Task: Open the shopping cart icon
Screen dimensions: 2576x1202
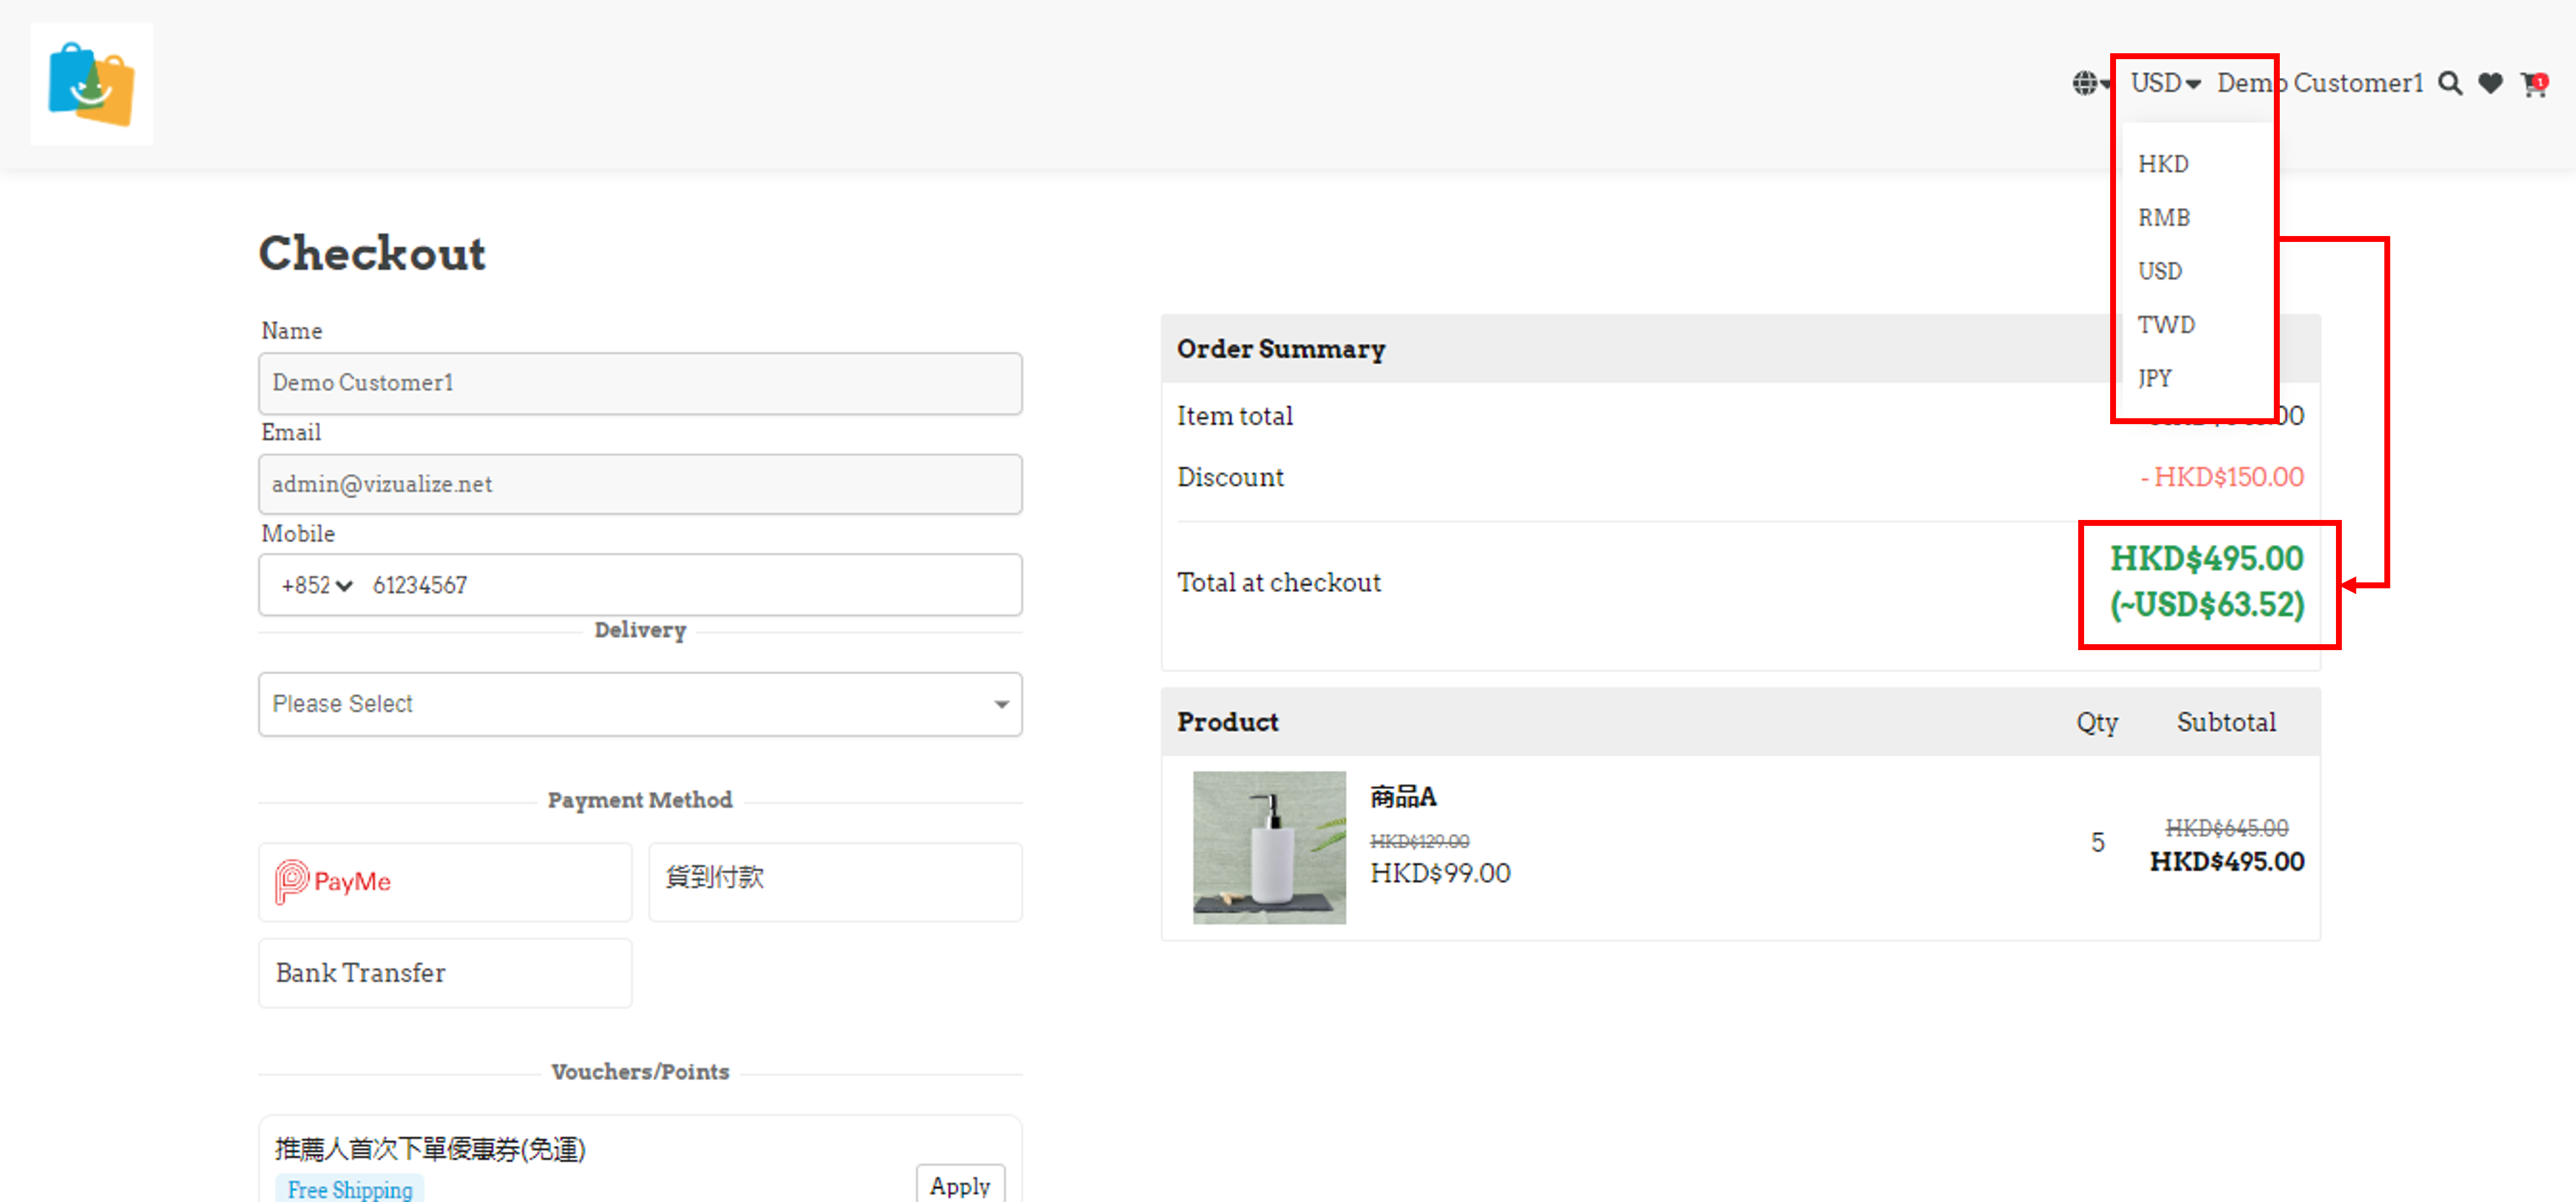Action: click(2533, 84)
